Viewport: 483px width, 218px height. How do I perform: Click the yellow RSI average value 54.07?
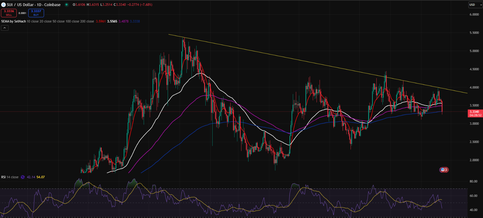pyautogui.click(x=41, y=177)
